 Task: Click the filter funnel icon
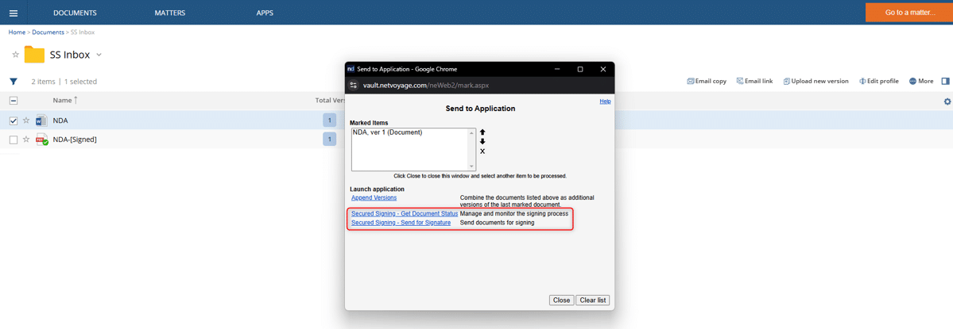(x=14, y=82)
